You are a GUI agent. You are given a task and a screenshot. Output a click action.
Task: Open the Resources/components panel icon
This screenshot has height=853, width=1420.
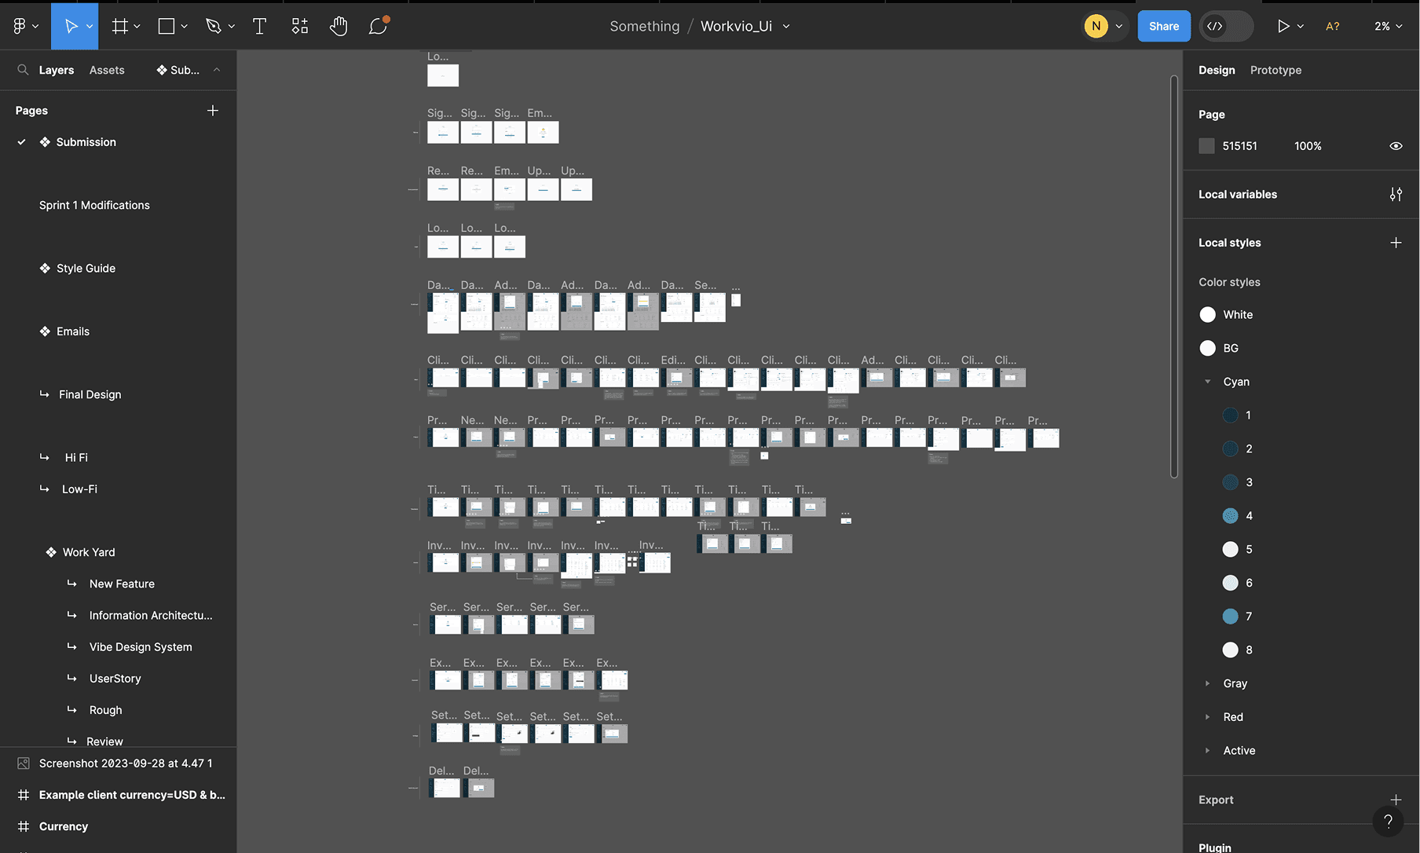[299, 26]
